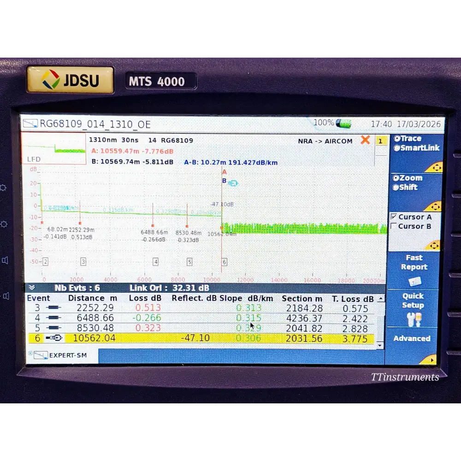
Task: Click the splice icon in event row 4
Action: click(x=53, y=318)
